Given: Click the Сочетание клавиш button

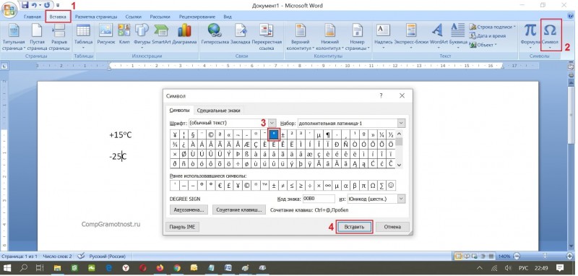Looking at the screenshot, I should [x=239, y=210].
